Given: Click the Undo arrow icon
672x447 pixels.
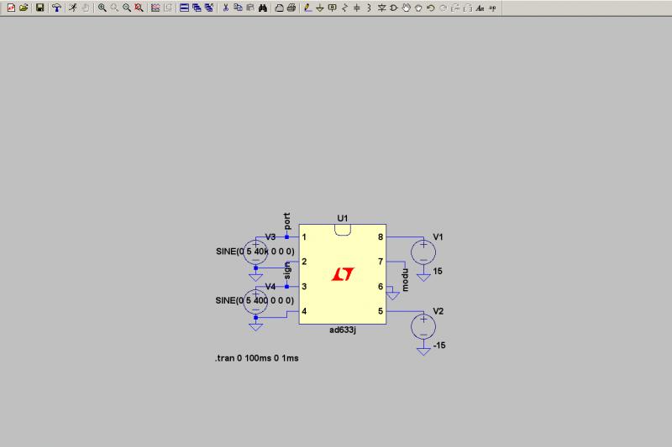Looking at the screenshot, I should coord(431,8).
